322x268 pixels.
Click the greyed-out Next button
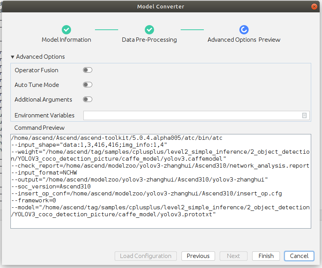[x=233, y=256]
